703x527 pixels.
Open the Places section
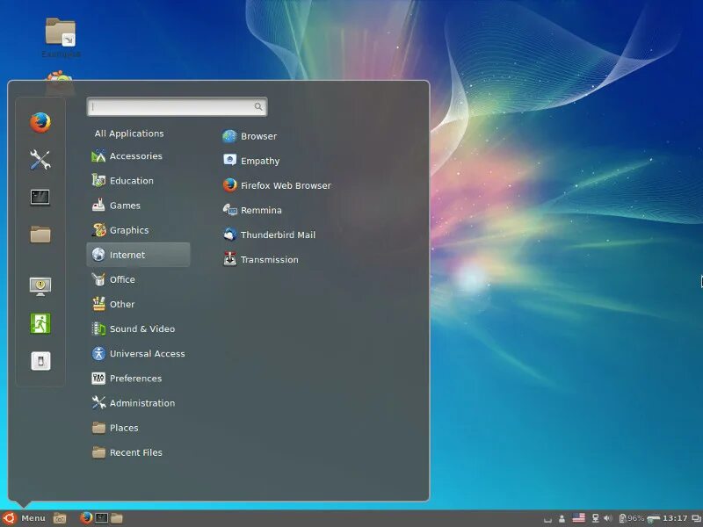coord(124,428)
